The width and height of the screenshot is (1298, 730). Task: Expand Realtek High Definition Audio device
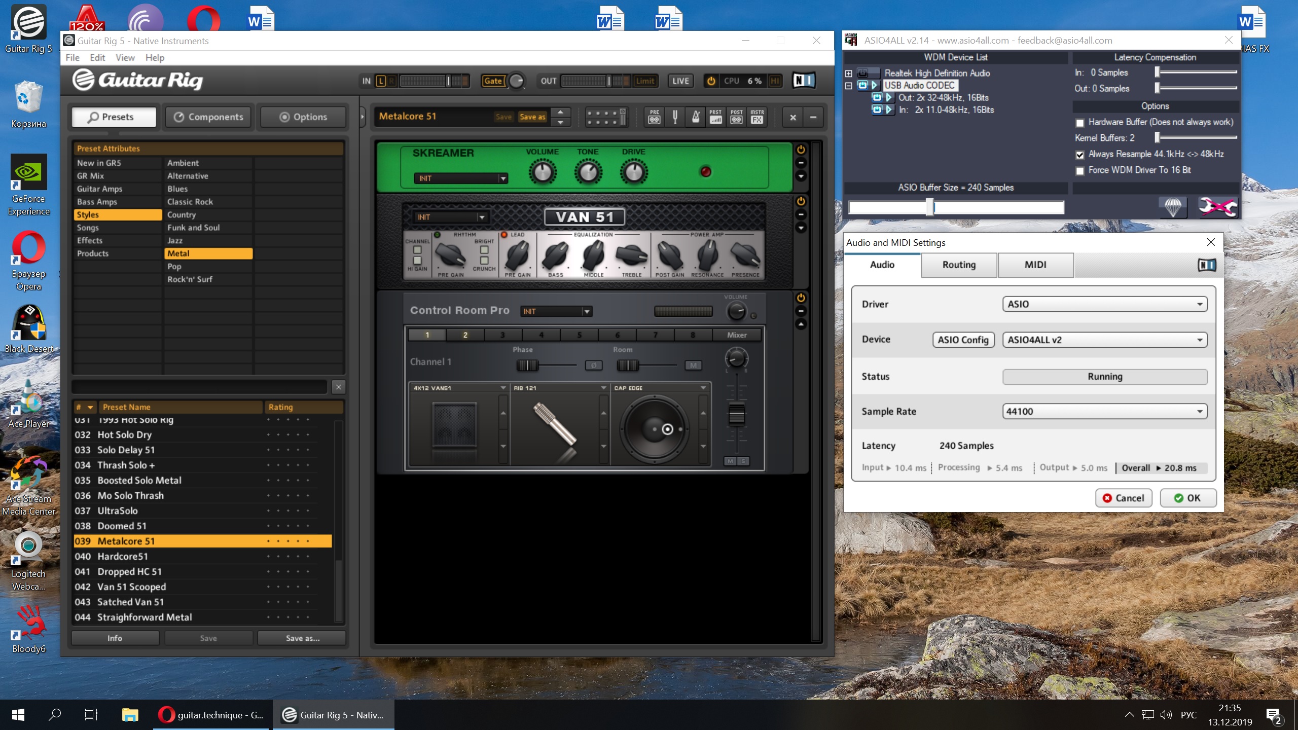[848, 74]
